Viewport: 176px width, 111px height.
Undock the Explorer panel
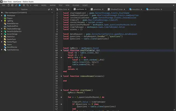[x=49, y=10]
